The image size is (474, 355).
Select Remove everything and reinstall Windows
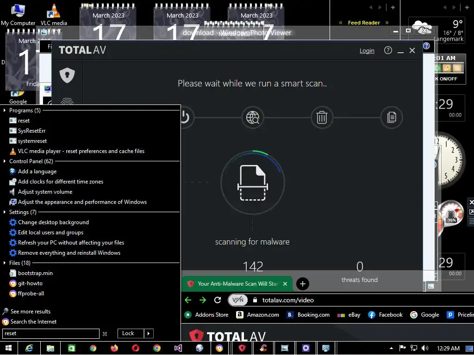(65, 253)
